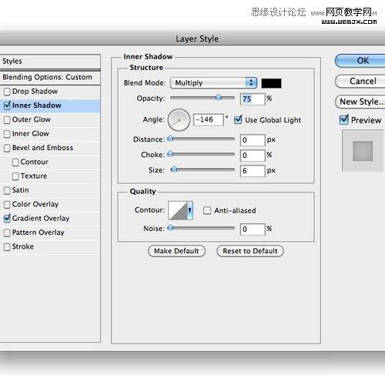Enable the Bevel and Emboss checkbox
This screenshot has width=385, height=385.
(x=7, y=148)
